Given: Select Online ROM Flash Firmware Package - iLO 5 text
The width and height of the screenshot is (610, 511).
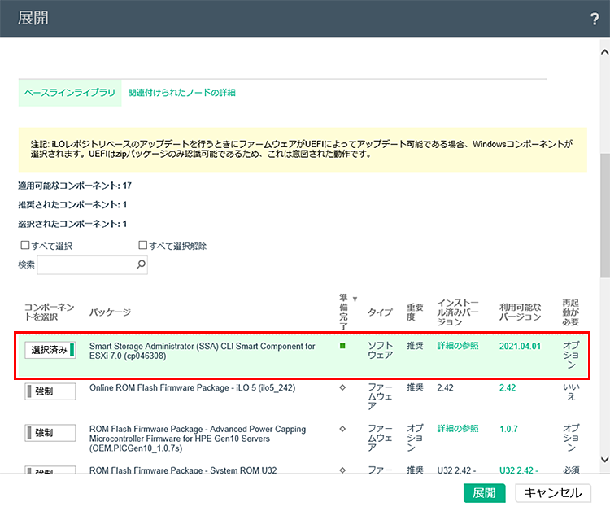Looking at the screenshot, I should [x=192, y=387].
